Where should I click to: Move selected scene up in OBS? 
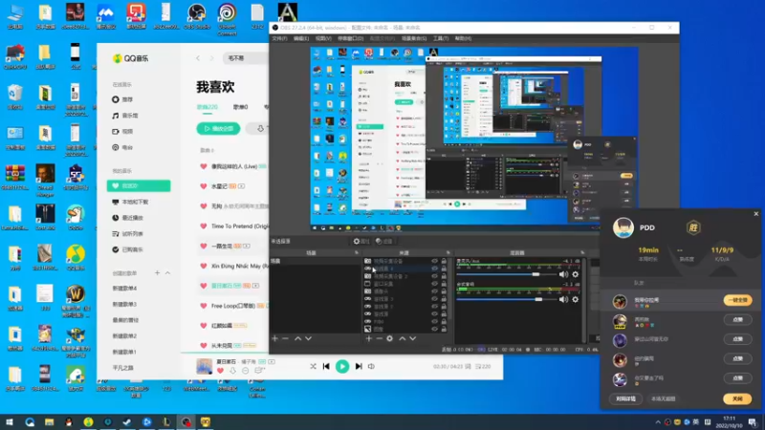(x=297, y=338)
